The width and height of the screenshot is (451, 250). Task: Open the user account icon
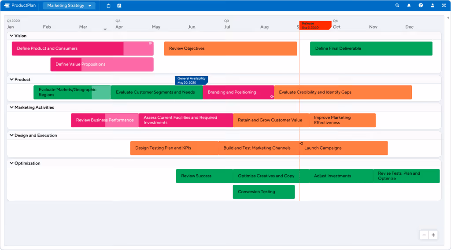(x=433, y=5)
